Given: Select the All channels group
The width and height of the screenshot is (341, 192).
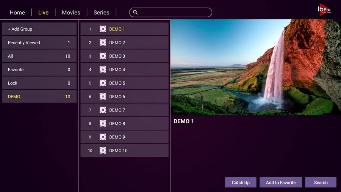Looking at the screenshot, I should click(39, 56).
